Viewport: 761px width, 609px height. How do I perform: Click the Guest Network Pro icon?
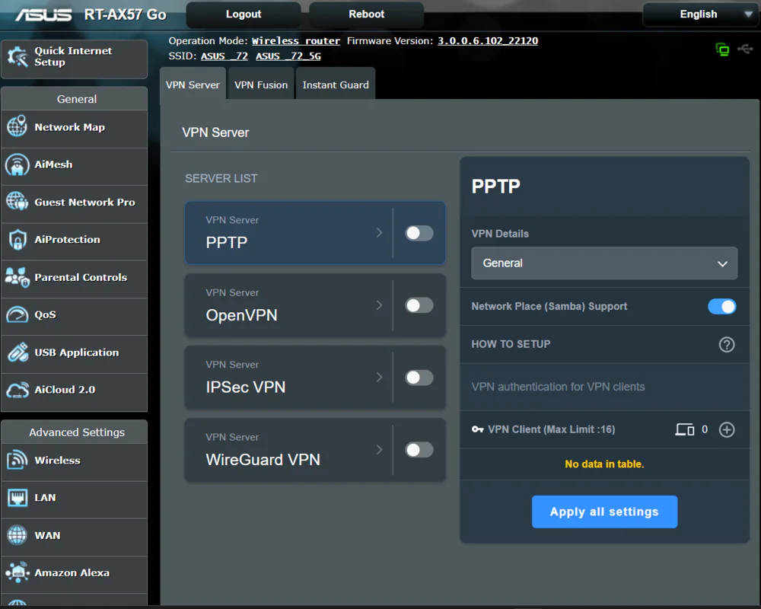click(17, 202)
